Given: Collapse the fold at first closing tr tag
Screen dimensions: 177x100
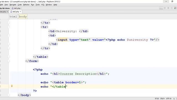Looking at the screenshot, I should point(9,23).
